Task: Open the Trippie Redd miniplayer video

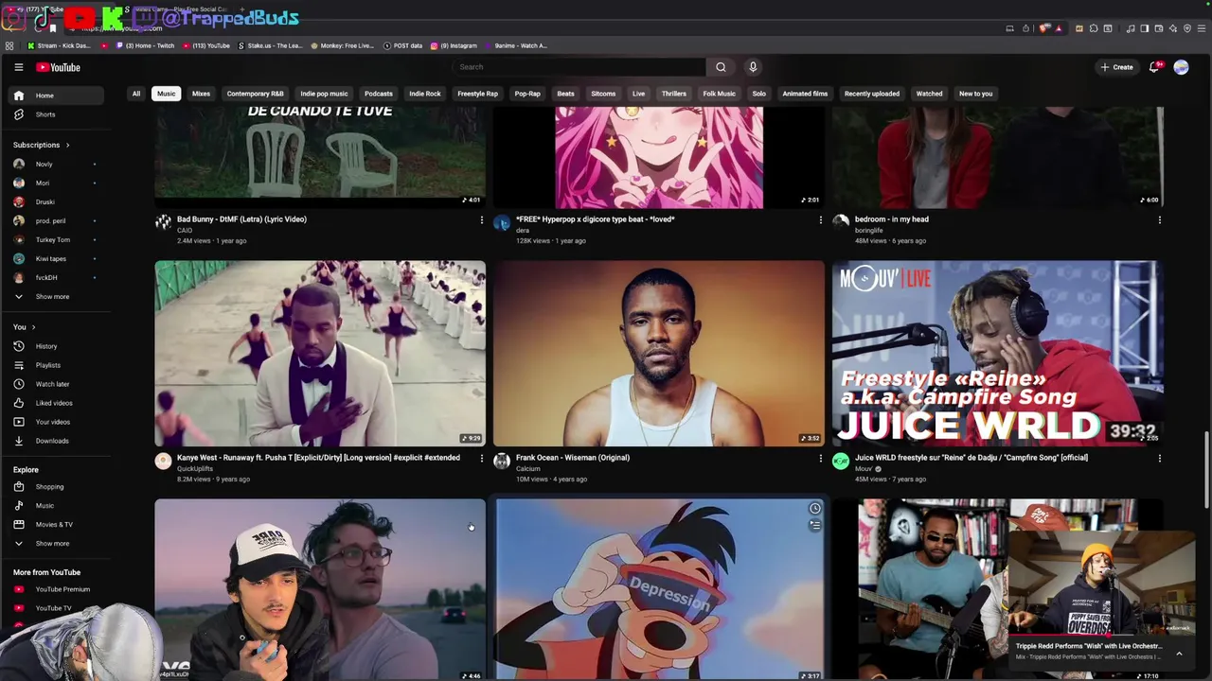Action: [x=1101, y=585]
